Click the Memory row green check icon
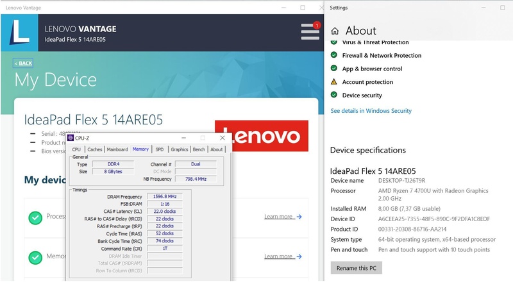This screenshot has height=284, width=513. (x=35, y=258)
